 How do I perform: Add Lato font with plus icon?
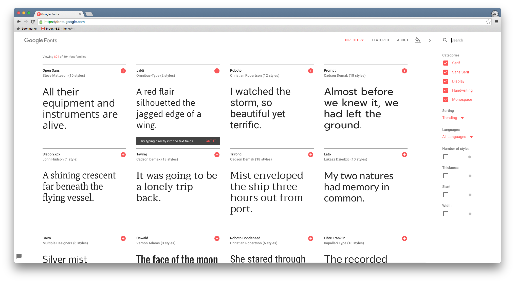pos(404,155)
